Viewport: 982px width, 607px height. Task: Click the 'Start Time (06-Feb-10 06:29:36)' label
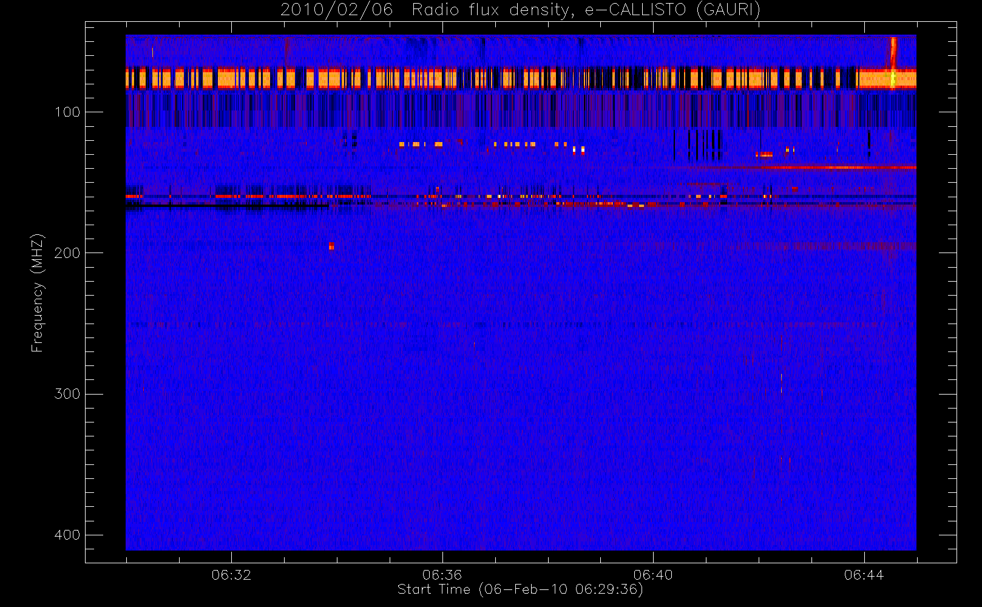(520, 589)
